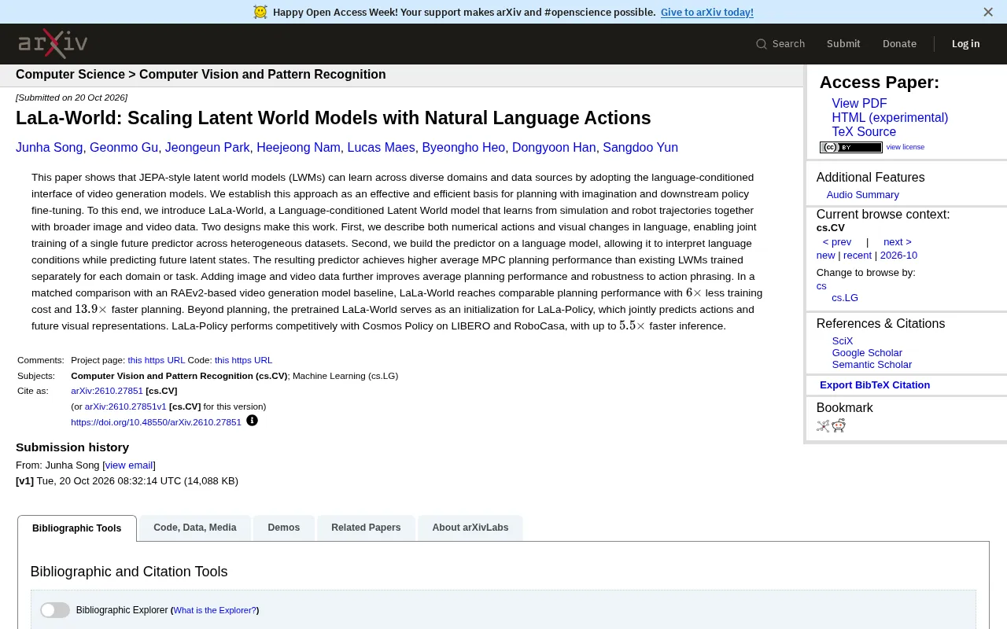Click Export BibTeX Citation
The height and width of the screenshot is (629, 1007).
875,385
